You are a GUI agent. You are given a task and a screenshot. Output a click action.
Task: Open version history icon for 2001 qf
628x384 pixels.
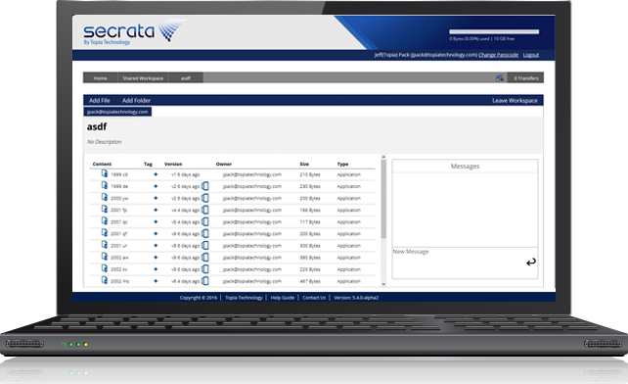coord(205,233)
